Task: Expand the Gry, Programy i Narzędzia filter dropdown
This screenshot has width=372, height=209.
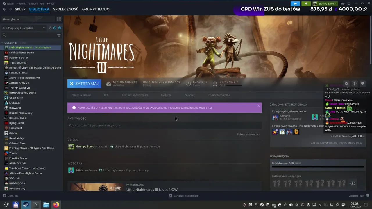Action: click(x=24, y=28)
